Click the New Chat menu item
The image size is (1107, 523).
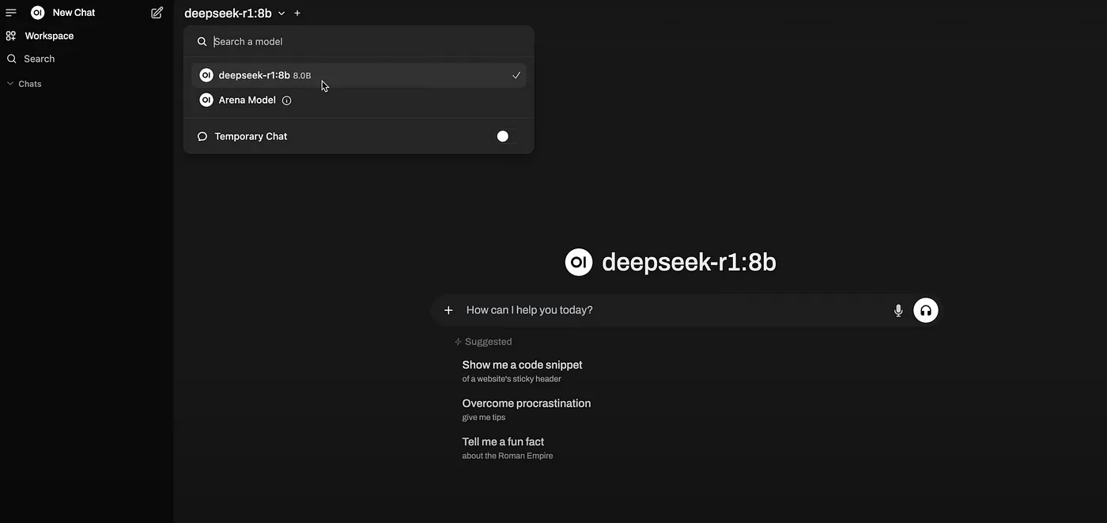point(74,12)
